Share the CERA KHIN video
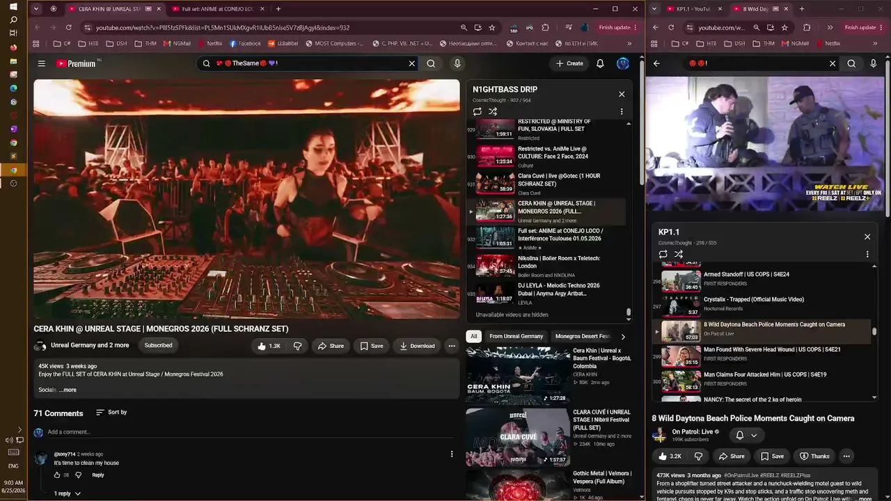This screenshot has height=501, width=891. [331, 346]
